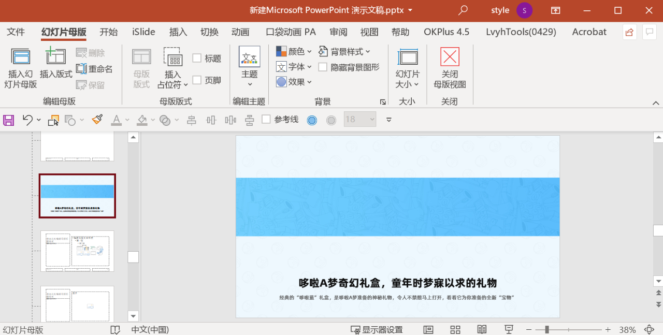663x335 pixels.
Task: Open Effects (效果) dropdown
Action: tap(294, 82)
